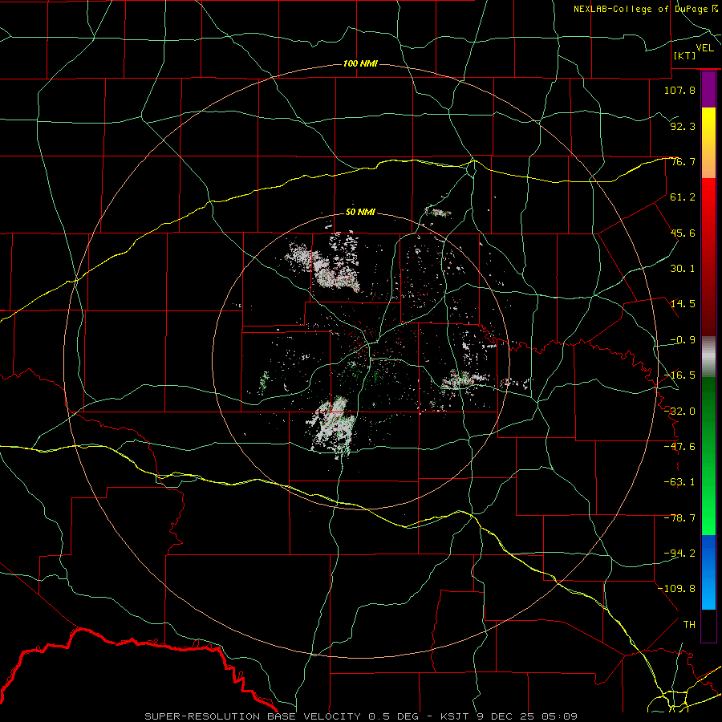
Task: Click the gray segment of the color bar
Action: [708, 357]
